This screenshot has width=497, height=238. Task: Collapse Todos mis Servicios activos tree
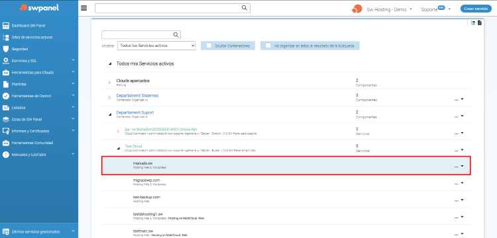[x=110, y=64]
